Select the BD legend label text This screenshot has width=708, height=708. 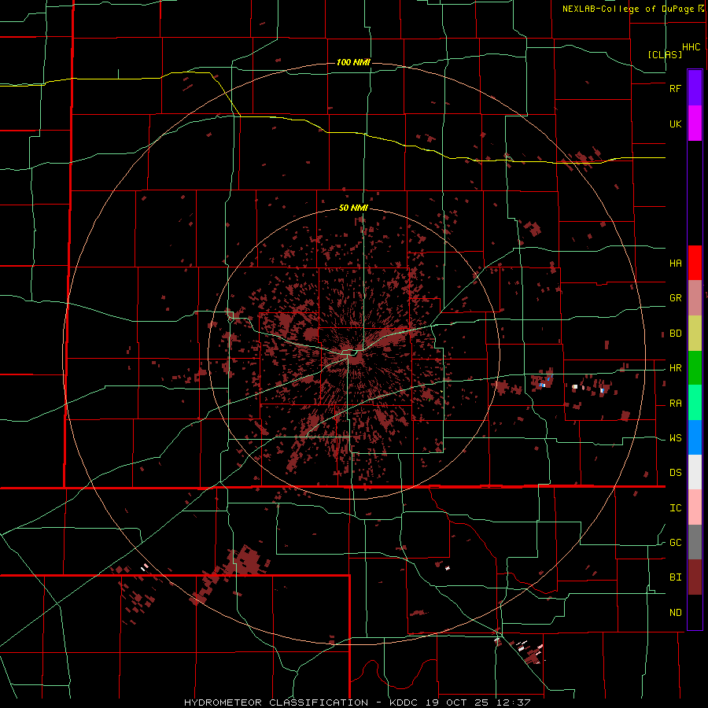pos(675,334)
